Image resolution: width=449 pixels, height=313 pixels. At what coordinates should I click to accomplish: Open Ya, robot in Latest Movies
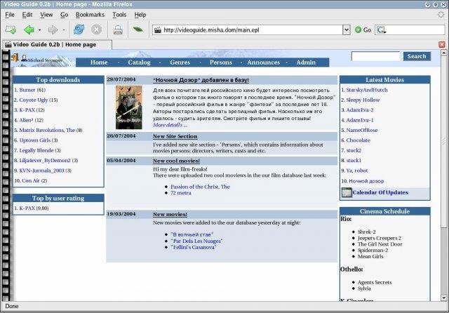(357, 171)
